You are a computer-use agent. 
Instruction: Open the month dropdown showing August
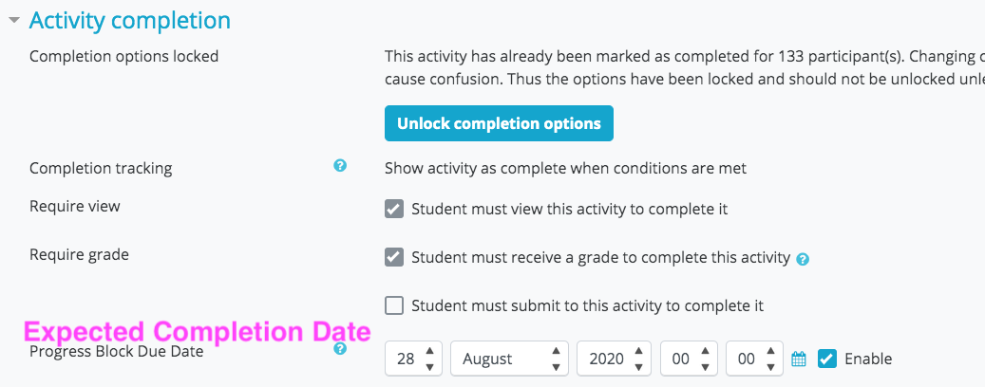click(x=509, y=359)
